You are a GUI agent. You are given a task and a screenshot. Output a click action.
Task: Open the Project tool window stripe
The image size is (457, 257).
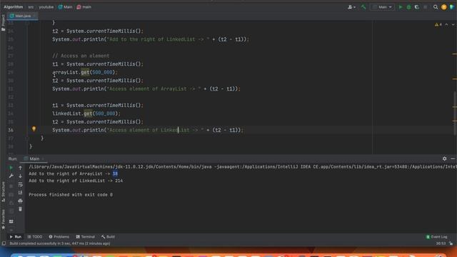tap(3, 23)
